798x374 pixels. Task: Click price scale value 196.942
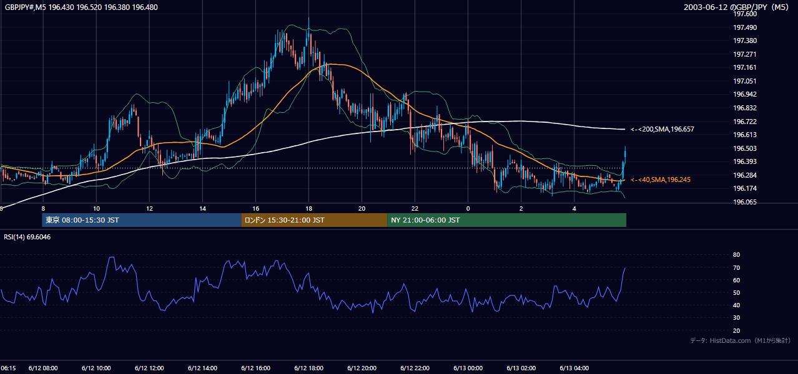coord(745,95)
